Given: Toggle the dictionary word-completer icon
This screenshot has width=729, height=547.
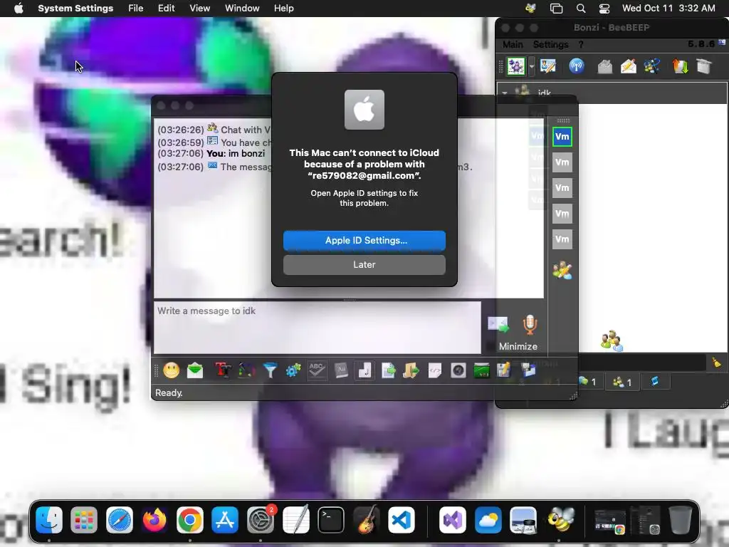Looking at the screenshot, I should [341, 370].
